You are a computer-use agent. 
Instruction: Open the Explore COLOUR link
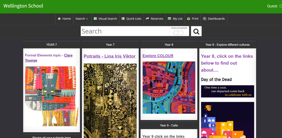[158, 56]
